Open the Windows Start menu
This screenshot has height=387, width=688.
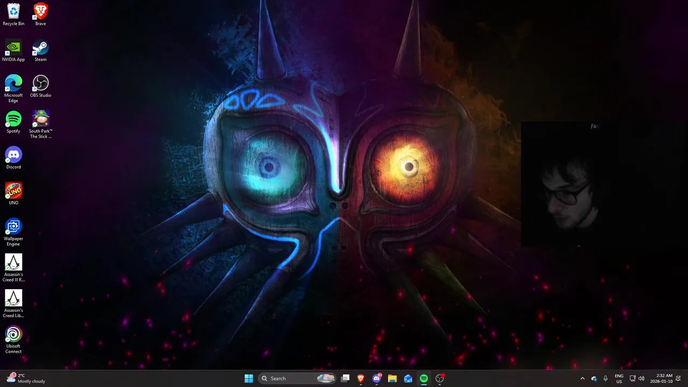(x=248, y=378)
